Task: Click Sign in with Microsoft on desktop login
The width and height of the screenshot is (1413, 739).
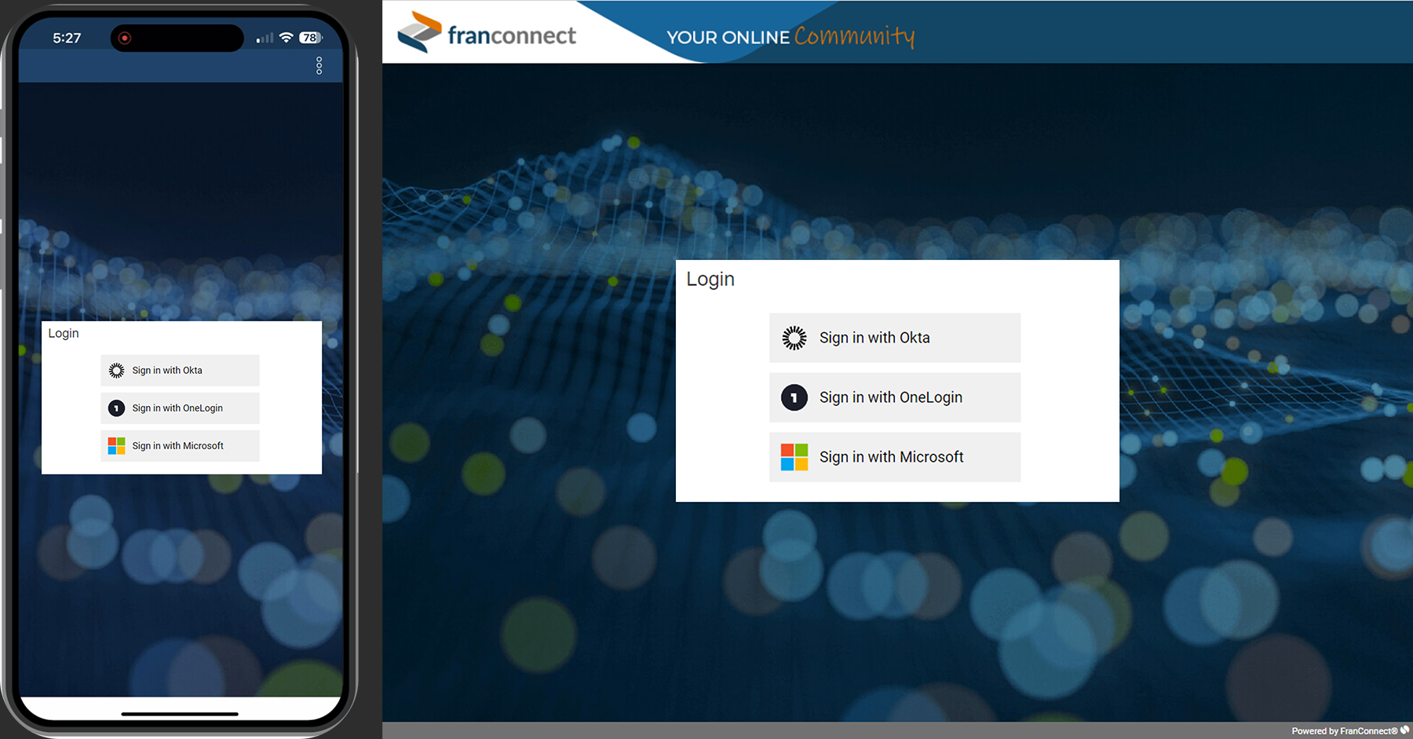Action: tap(895, 457)
